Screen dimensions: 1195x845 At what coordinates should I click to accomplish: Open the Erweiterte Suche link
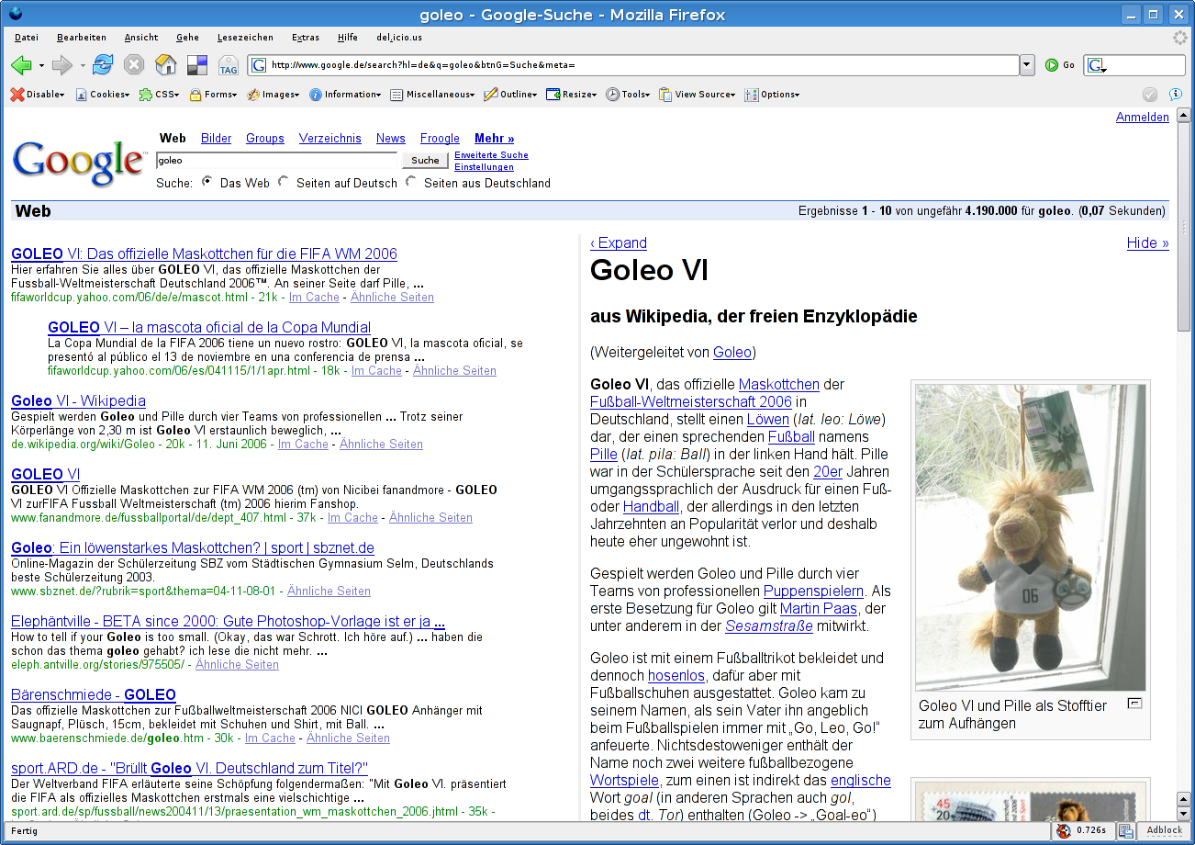point(491,155)
